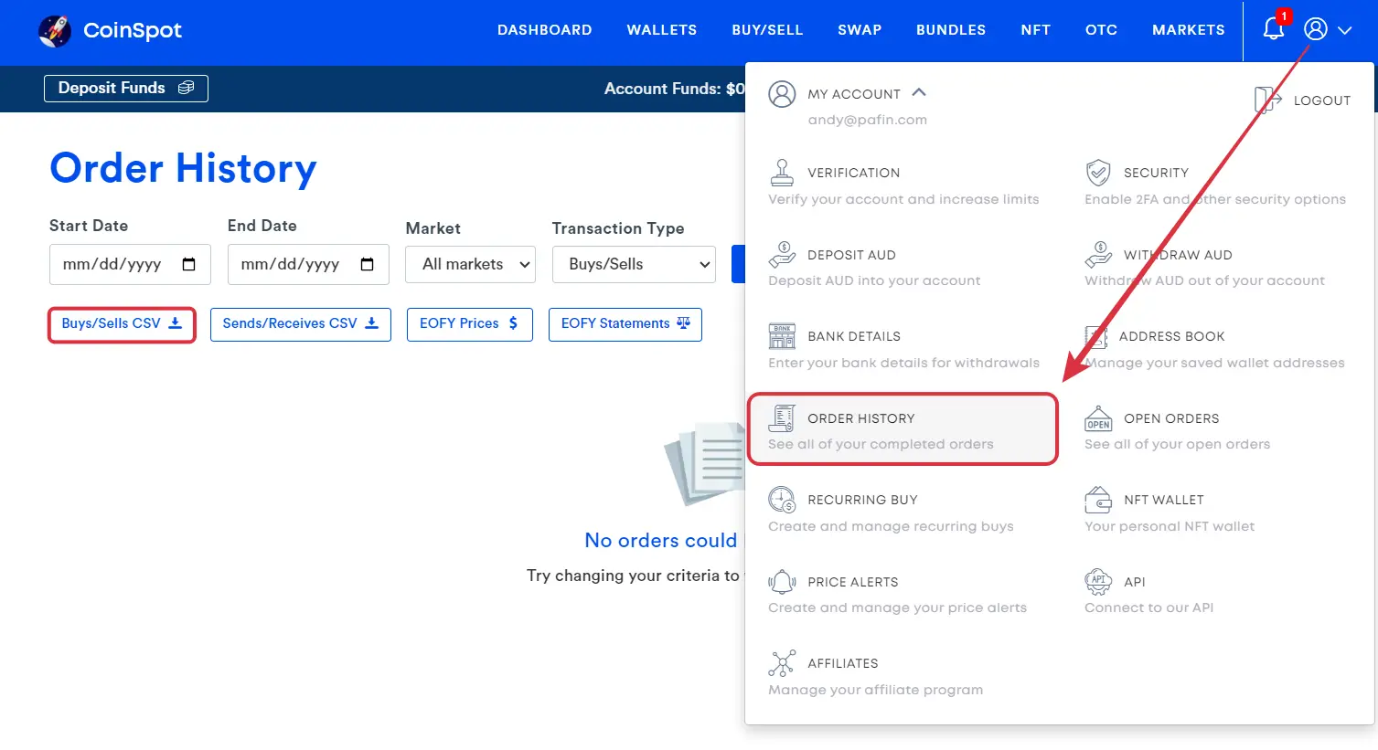Open the SWAP nav item
Viewport: 1378px width, 750px height.
click(x=860, y=30)
